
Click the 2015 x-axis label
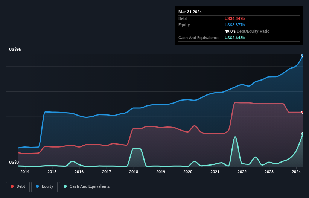tap(52, 172)
